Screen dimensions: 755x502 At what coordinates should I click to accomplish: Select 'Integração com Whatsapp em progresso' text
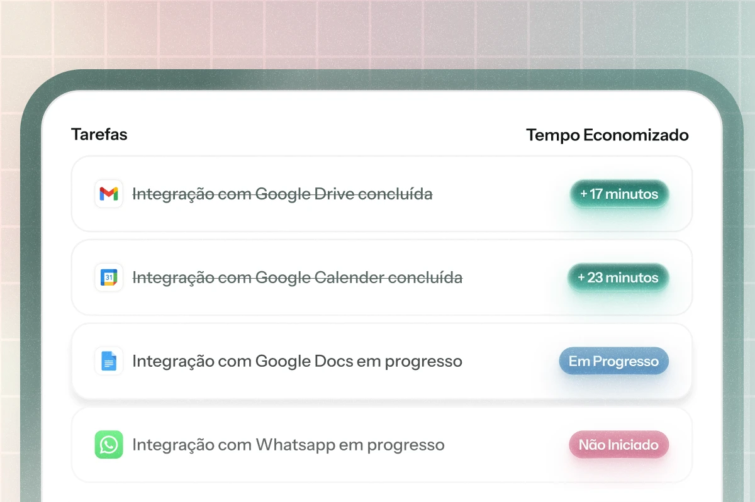tap(288, 445)
